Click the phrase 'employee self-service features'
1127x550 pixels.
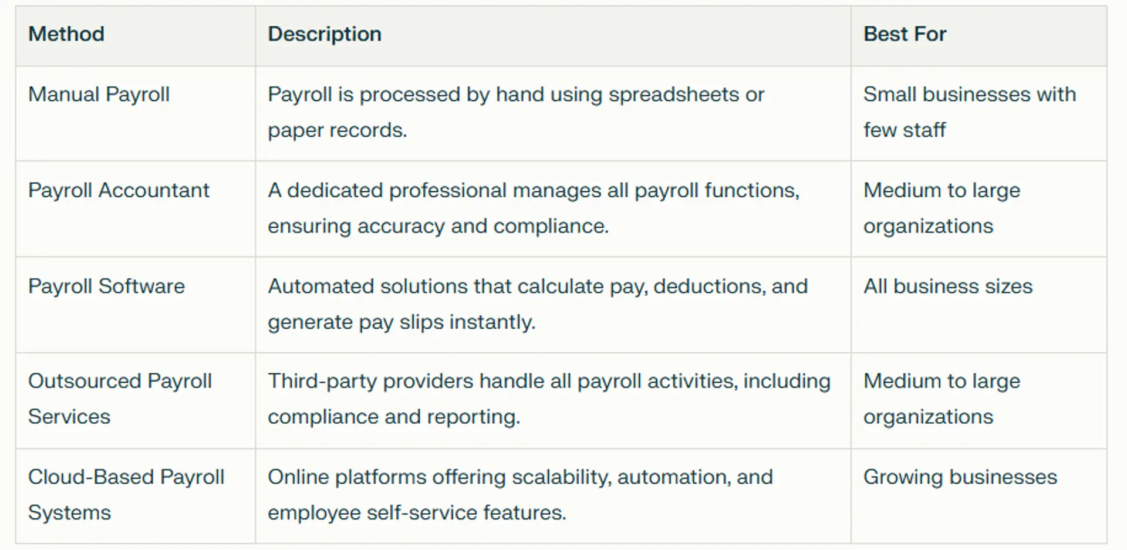pyautogui.click(x=416, y=513)
